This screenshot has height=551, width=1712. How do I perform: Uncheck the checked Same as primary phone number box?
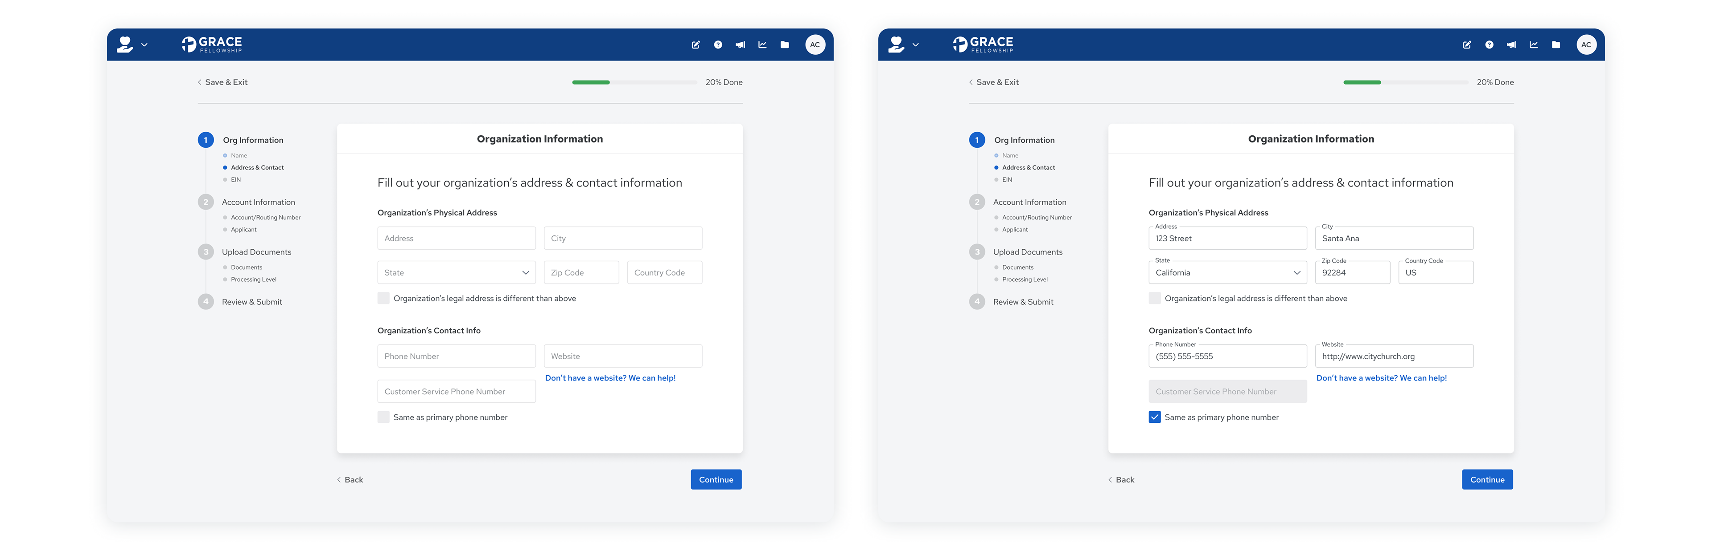(1154, 417)
